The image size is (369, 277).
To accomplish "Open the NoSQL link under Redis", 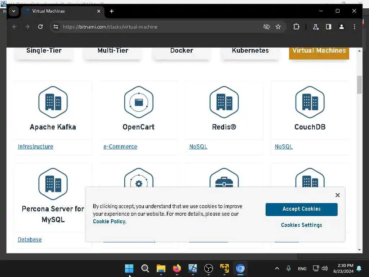I will [198, 147].
